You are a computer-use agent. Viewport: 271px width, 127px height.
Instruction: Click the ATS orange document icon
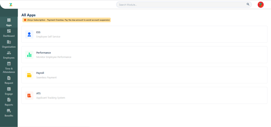[x=29, y=95]
